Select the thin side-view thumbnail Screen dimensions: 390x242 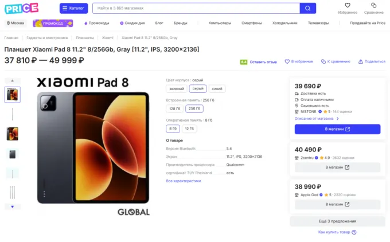tap(13, 114)
